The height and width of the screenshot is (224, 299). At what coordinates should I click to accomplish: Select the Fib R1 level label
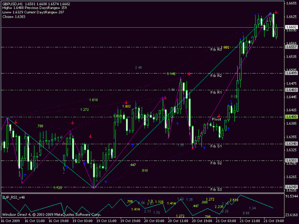point(216,93)
